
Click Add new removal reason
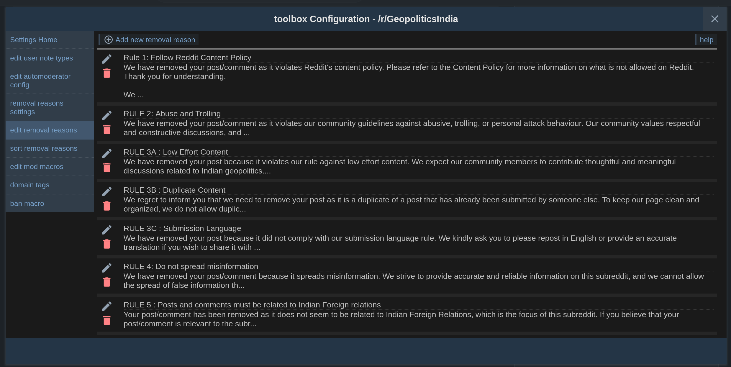point(149,40)
